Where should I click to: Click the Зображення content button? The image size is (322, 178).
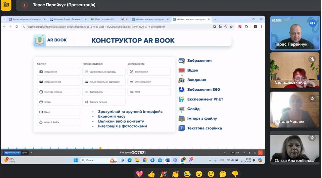pyautogui.click(x=59, y=72)
